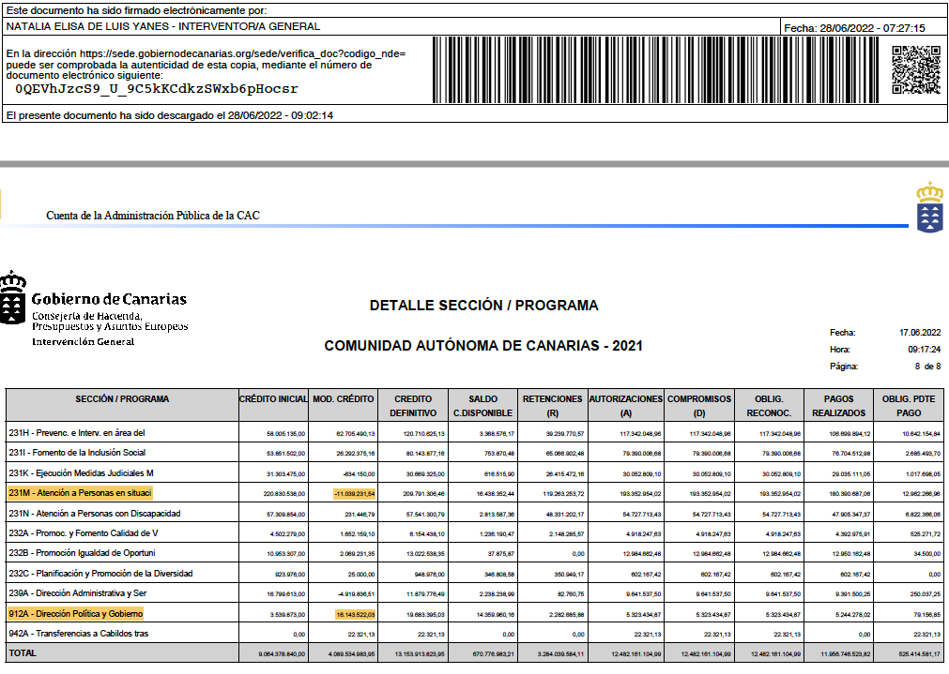This screenshot has height=674, width=949.
Task: Click the TOTAL row label
Action: (x=23, y=652)
